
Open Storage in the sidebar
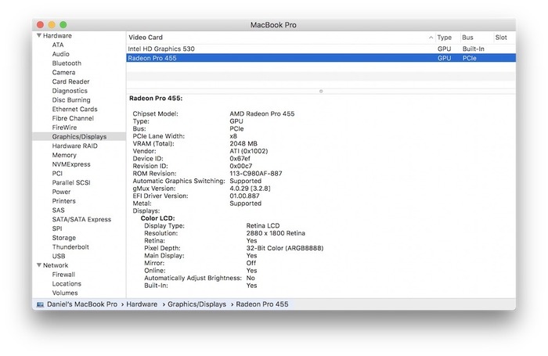click(x=64, y=238)
